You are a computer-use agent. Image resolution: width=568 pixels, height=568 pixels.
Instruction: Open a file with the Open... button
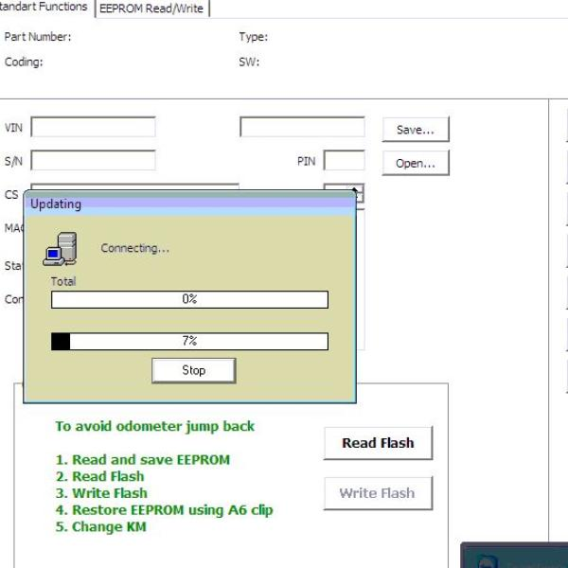tap(415, 163)
